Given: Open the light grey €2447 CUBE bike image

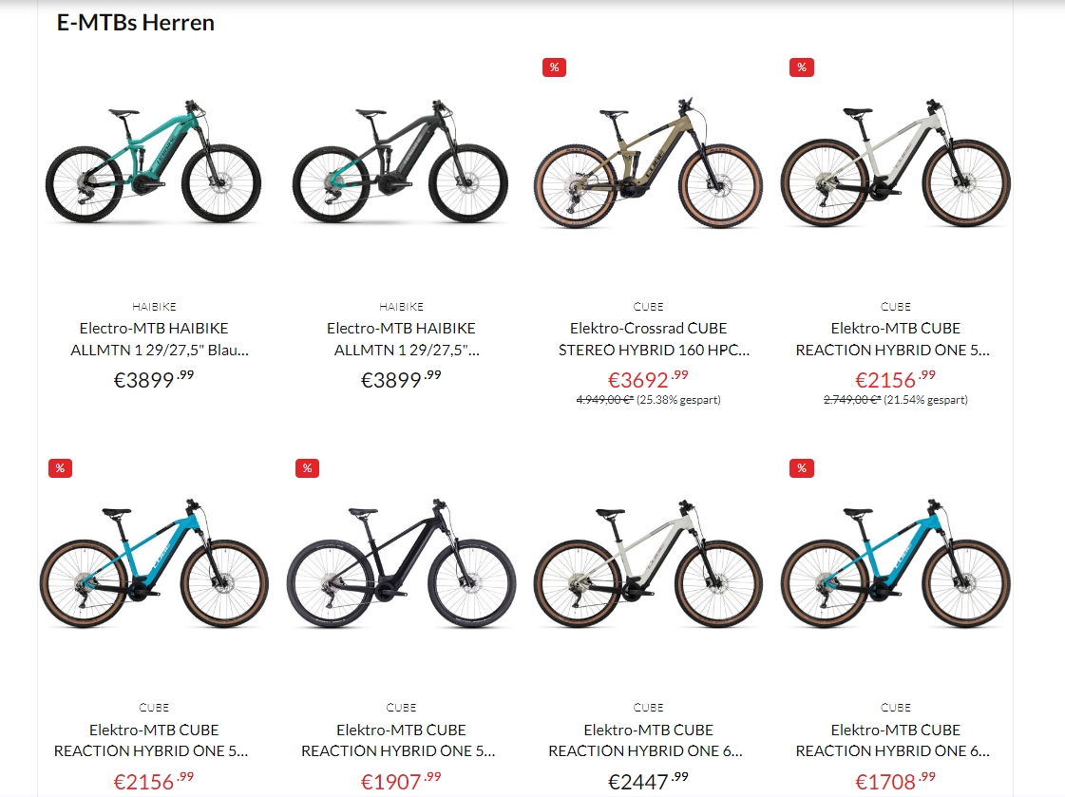Looking at the screenshot, I should 648,563.
